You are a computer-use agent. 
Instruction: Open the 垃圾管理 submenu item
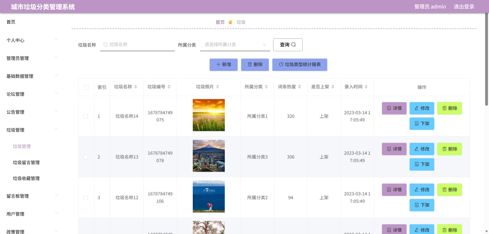pos(22,146)
